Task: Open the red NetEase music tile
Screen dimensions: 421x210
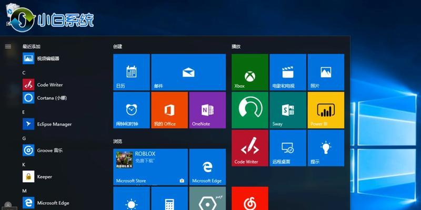Action: [250, 198]
